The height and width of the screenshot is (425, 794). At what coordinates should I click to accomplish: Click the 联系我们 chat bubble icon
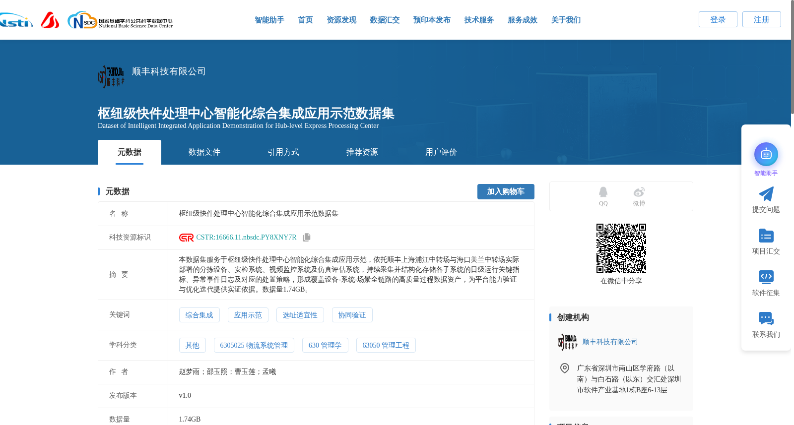[x=766, y=318]
